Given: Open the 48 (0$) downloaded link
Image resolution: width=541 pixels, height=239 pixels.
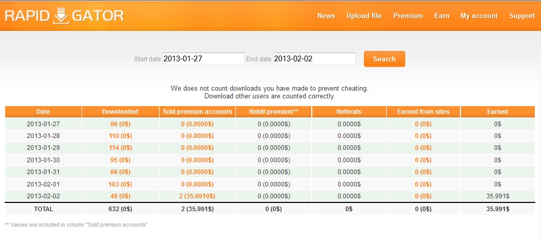Looking at the screenshot, I should tap(120, 196).
